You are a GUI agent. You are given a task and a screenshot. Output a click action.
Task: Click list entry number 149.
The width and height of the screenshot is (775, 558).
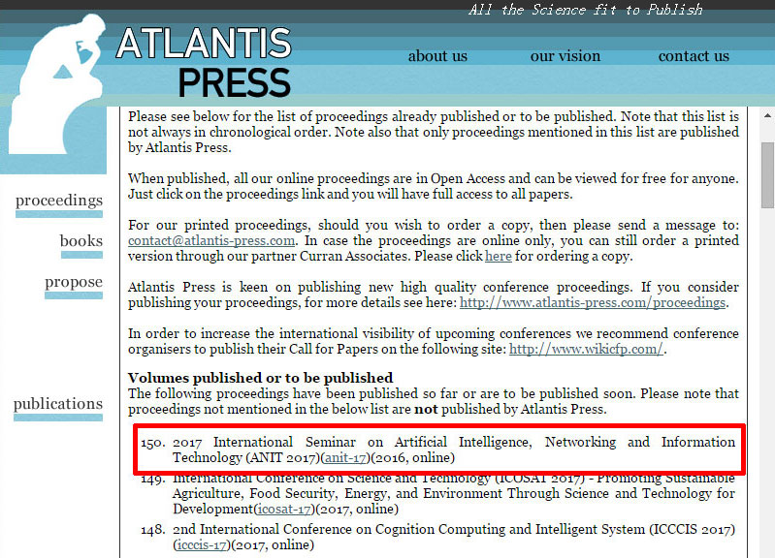tap(437, 493)
